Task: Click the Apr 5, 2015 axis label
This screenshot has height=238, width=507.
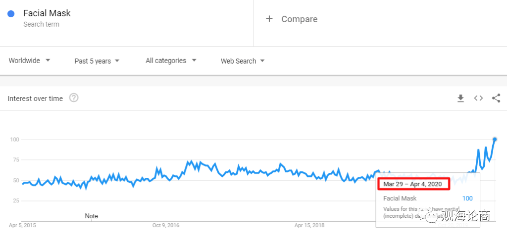Action: point(22,226)
